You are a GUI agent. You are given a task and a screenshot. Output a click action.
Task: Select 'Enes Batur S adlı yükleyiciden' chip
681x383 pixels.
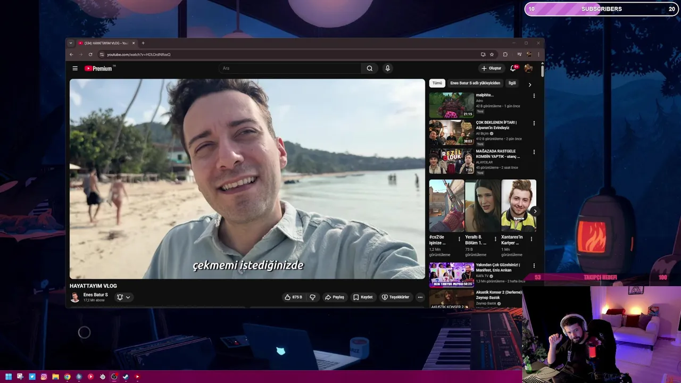pyautogui.click(x=475, y=83)
